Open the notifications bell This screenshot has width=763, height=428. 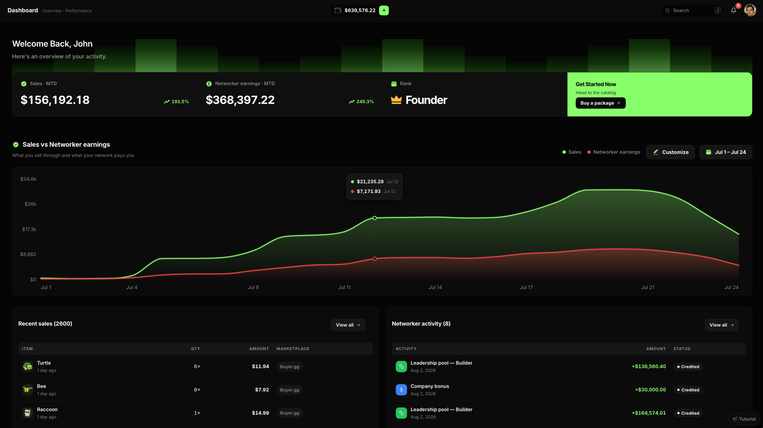point(733,10)
